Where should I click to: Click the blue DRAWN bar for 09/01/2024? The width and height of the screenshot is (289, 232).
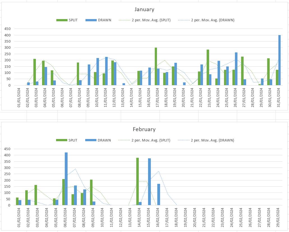pos(89,75)
